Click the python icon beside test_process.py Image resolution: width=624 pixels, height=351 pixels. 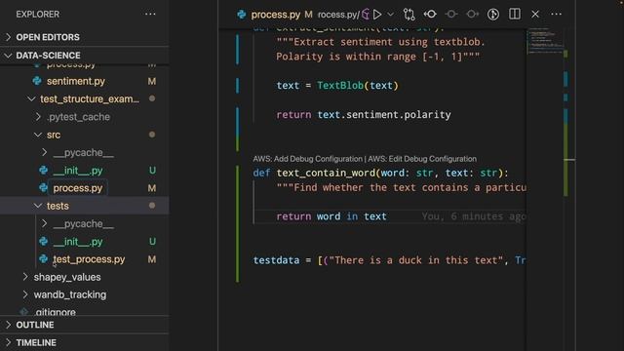[x=43, y=259]
